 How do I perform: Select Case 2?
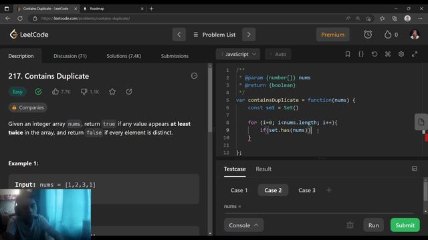(273, 190)
